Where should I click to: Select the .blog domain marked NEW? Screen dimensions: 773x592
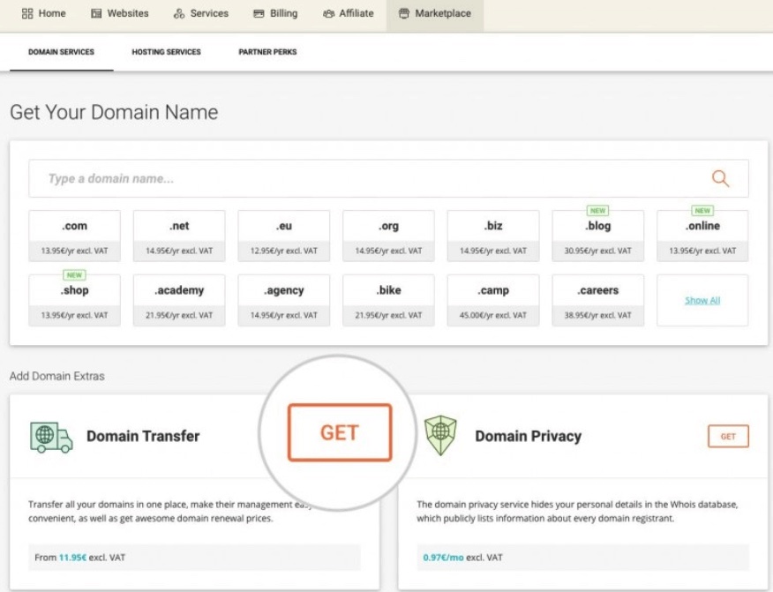point(597,235)
